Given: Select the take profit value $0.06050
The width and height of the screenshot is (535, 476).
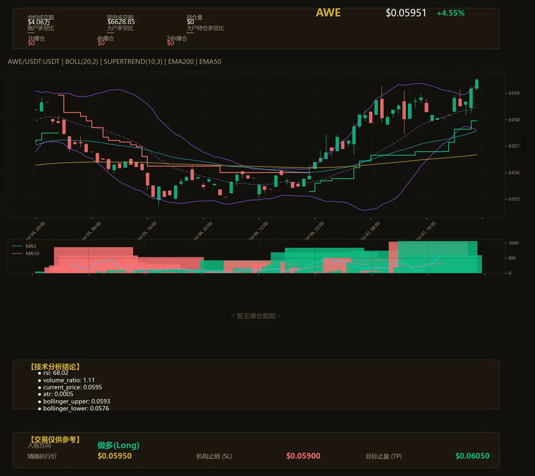Looking at the screenshot, I should point(472,456).
